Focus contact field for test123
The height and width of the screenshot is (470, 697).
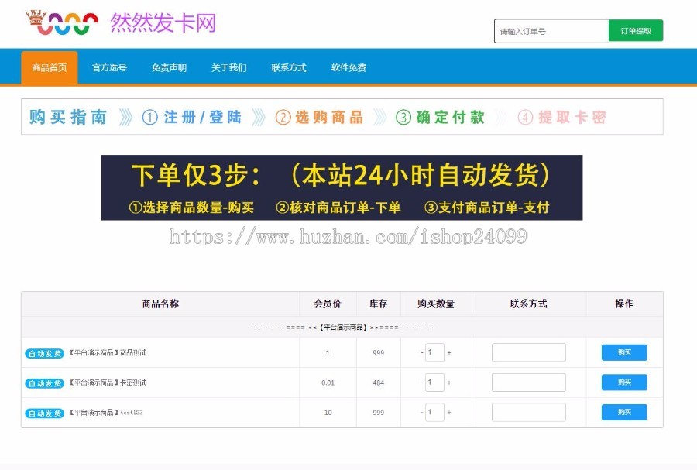pos(528,412)
